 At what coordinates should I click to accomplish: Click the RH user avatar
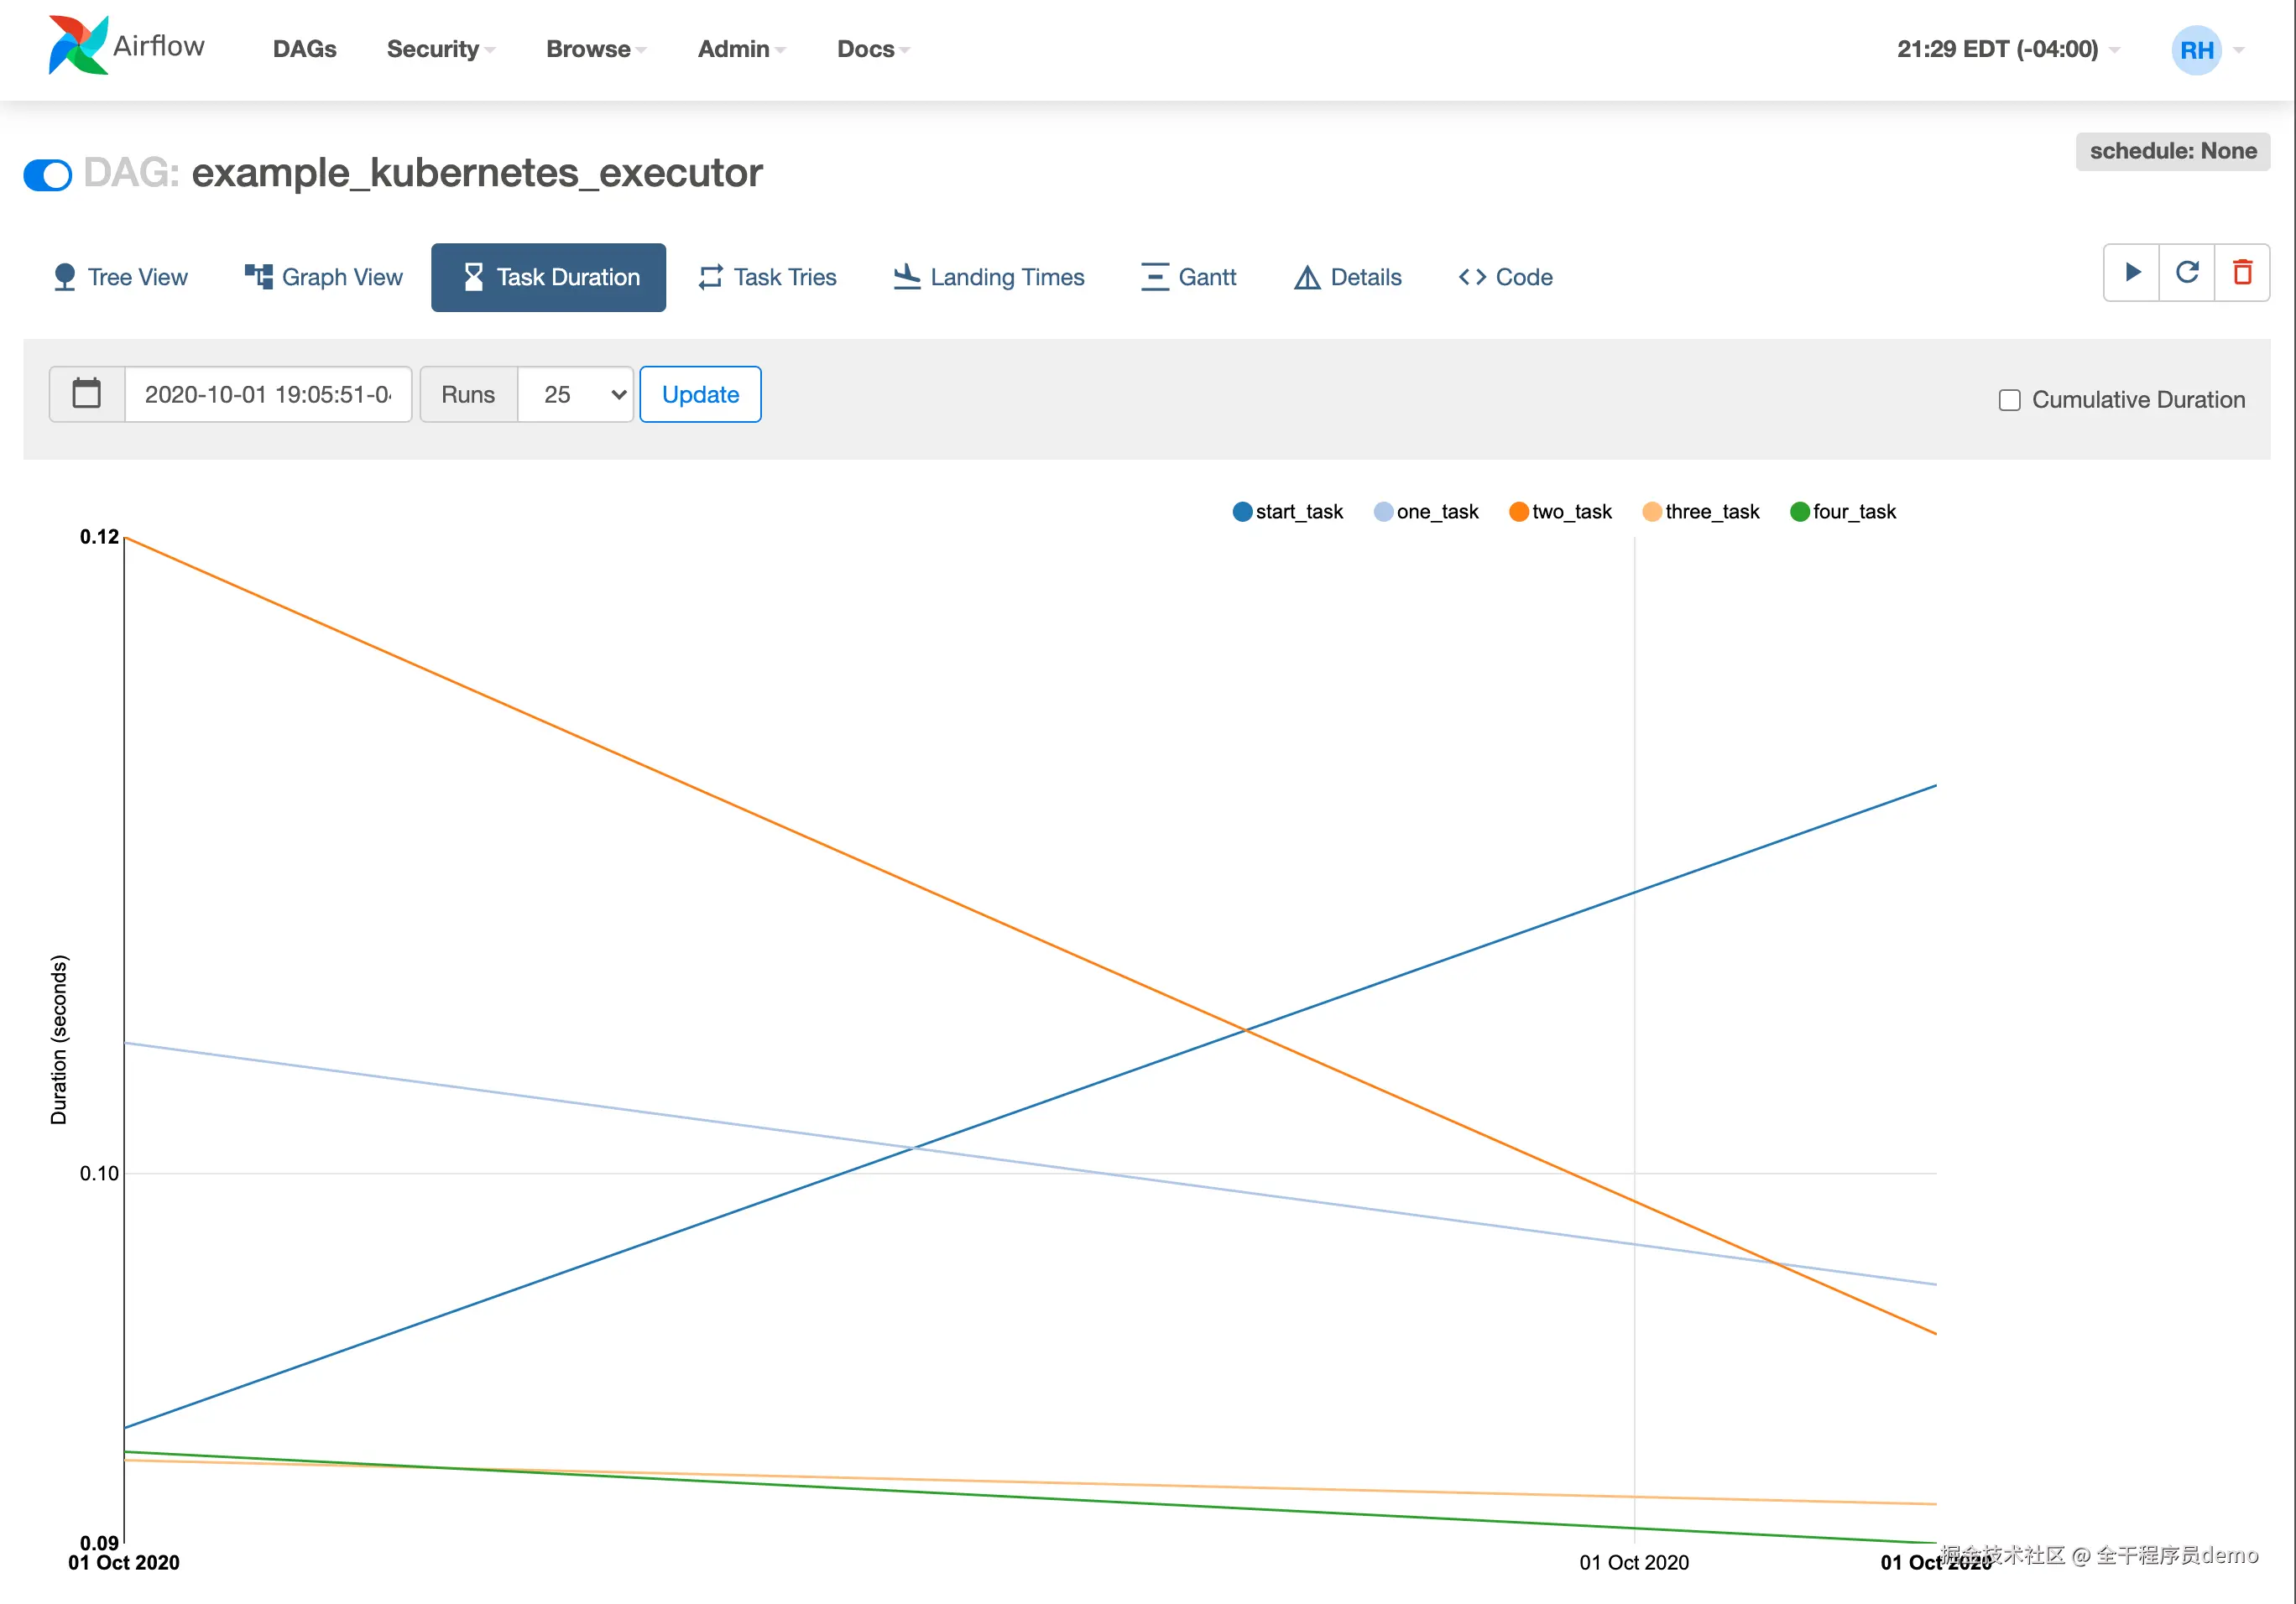click(x=2196, y=50)
